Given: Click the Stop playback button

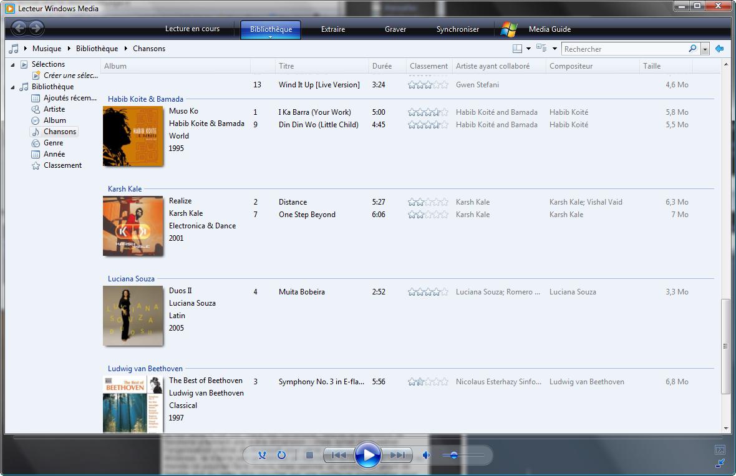Looking at the screenshot, I should click(309, 455).
